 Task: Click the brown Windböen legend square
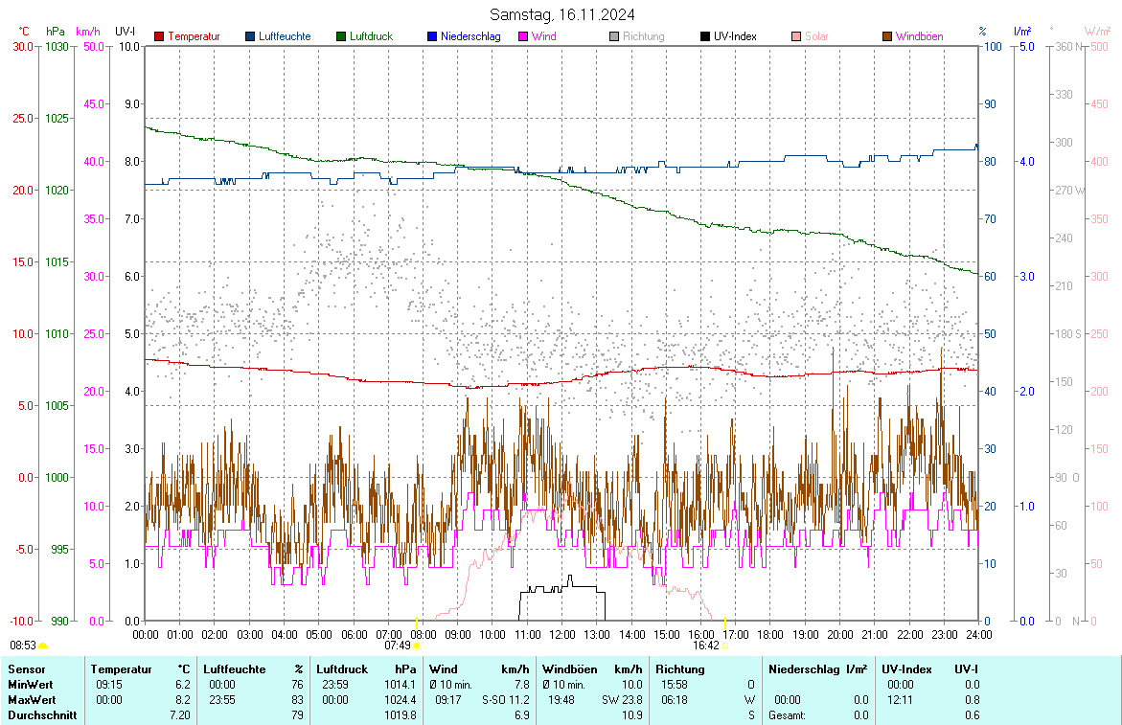coord(887,36)
